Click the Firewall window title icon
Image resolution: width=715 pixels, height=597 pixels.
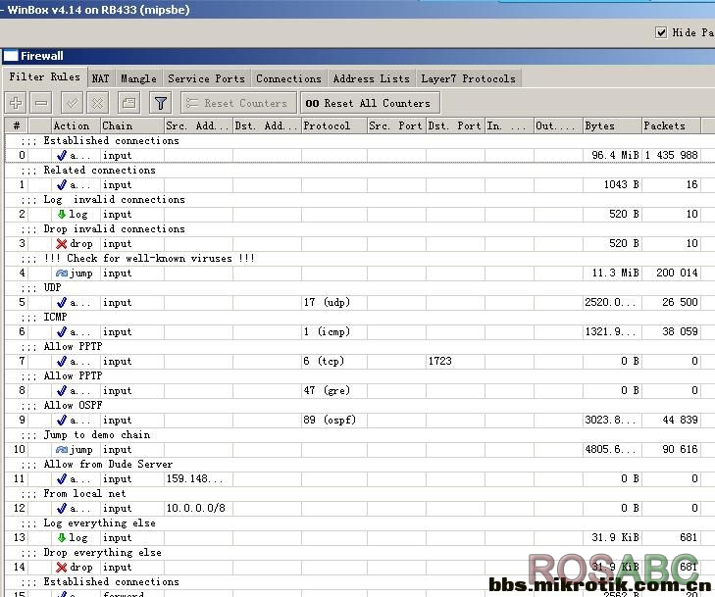(11, 56)
